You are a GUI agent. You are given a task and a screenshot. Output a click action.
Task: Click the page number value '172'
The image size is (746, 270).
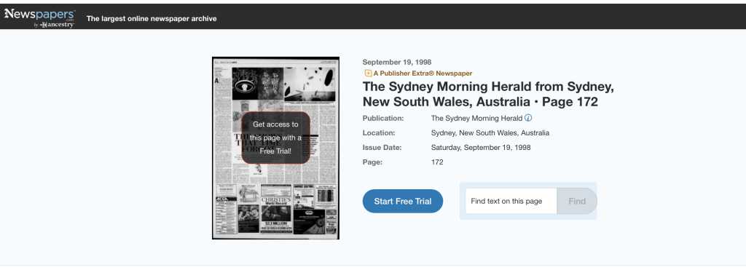(437, 162)
